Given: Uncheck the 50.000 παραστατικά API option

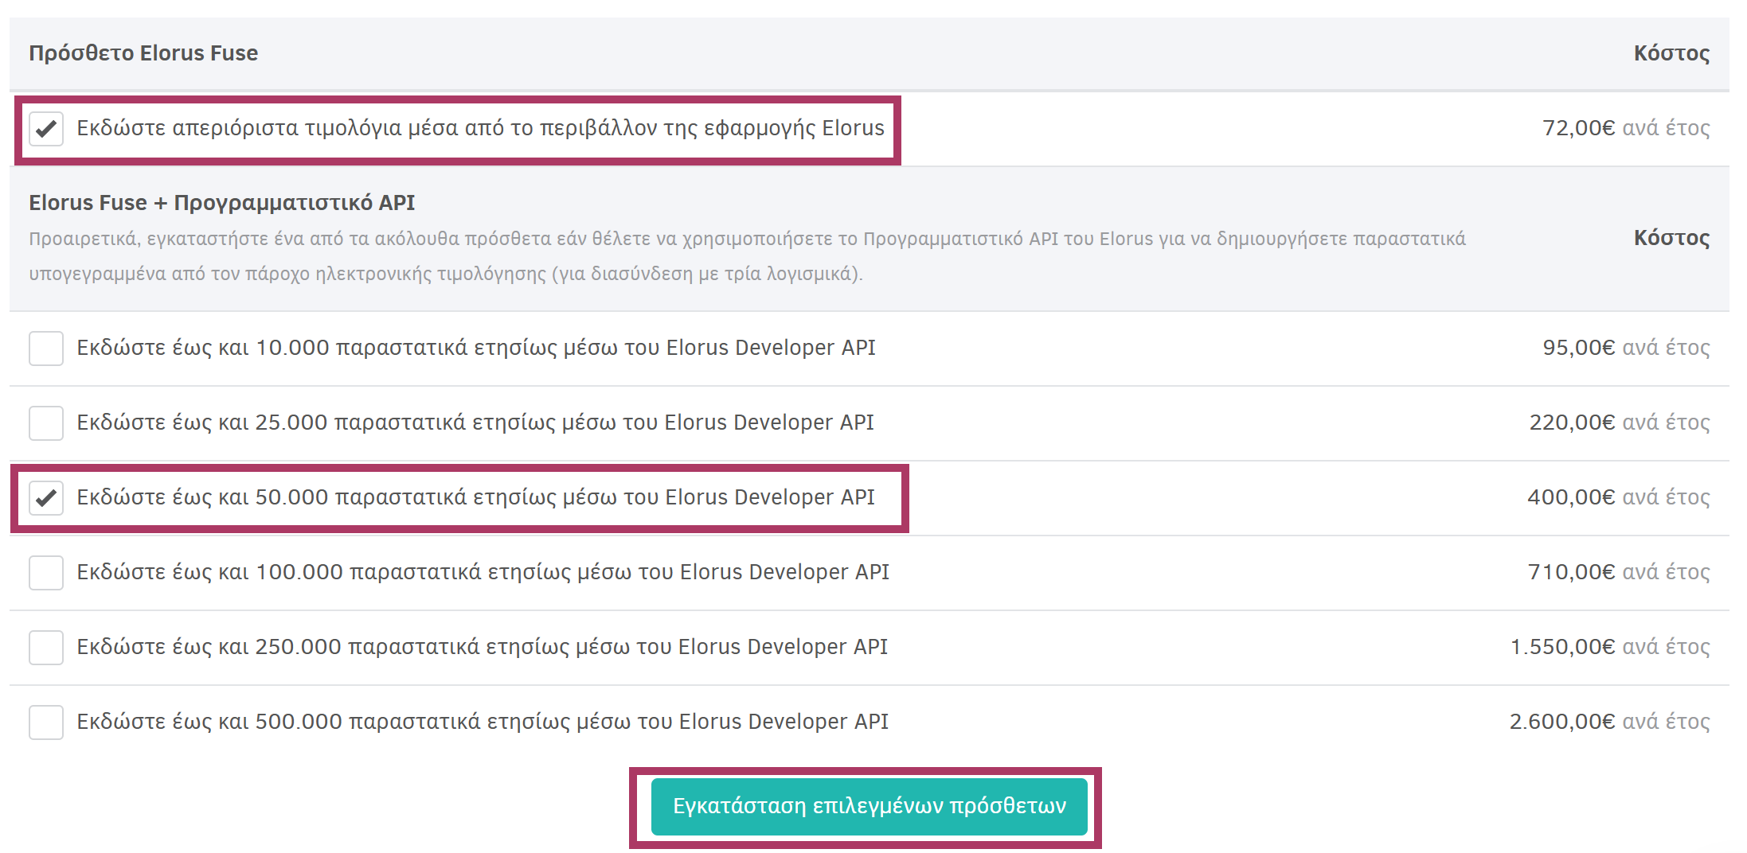Looking at the screenshot, I should [x=46, y=498].
